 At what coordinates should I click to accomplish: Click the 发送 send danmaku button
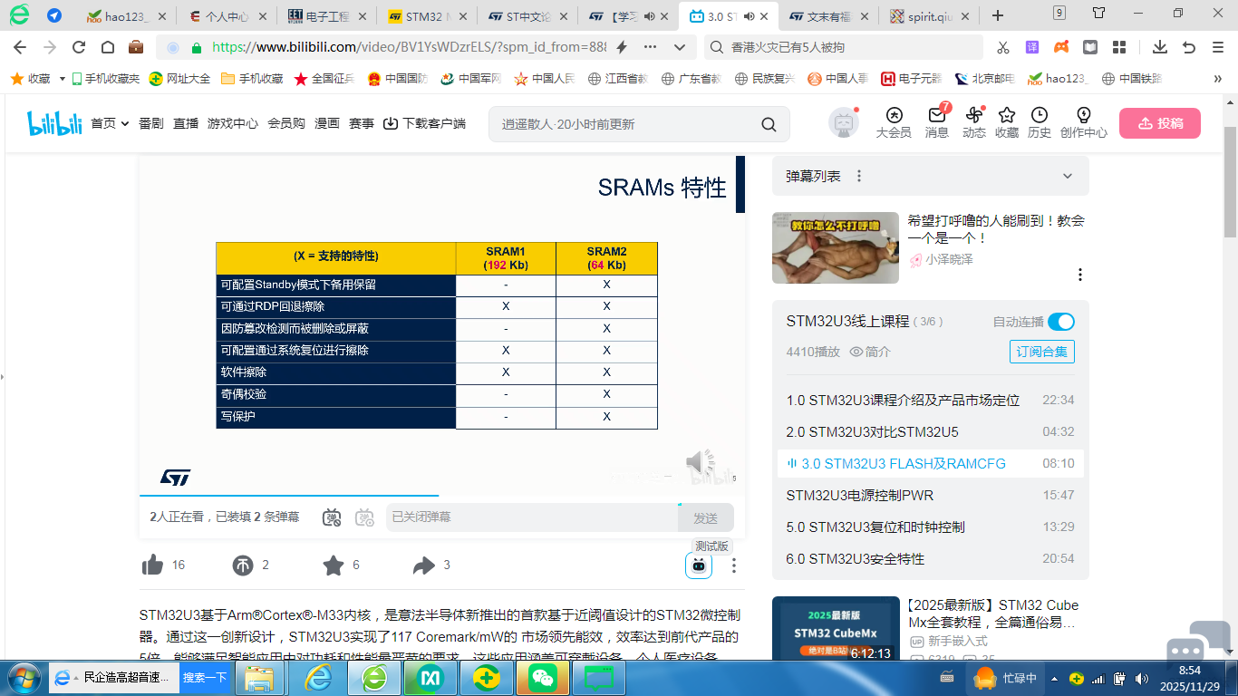tap(706, 517)
